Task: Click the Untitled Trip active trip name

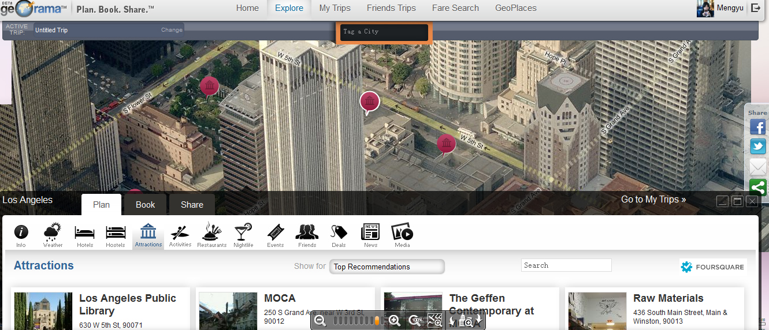Action: pyautogui.click(x=51, y=30)
